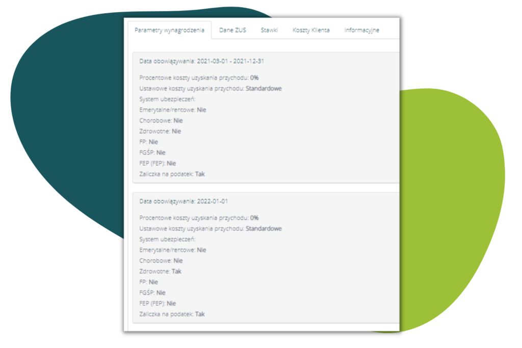Click Chorobowe: Nie in the 2022 panel
Image resolution: width=522 pixels, height=348 pixels.
click(x=161, y=261)
